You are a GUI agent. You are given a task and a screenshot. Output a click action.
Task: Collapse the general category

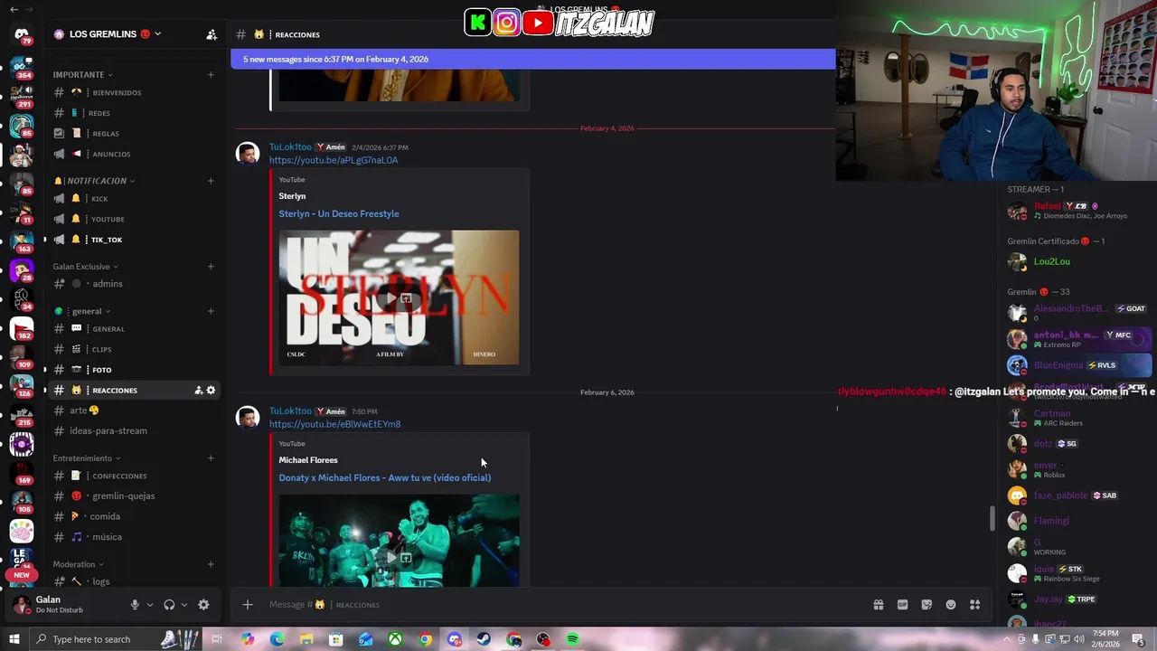tap(82, 311)
